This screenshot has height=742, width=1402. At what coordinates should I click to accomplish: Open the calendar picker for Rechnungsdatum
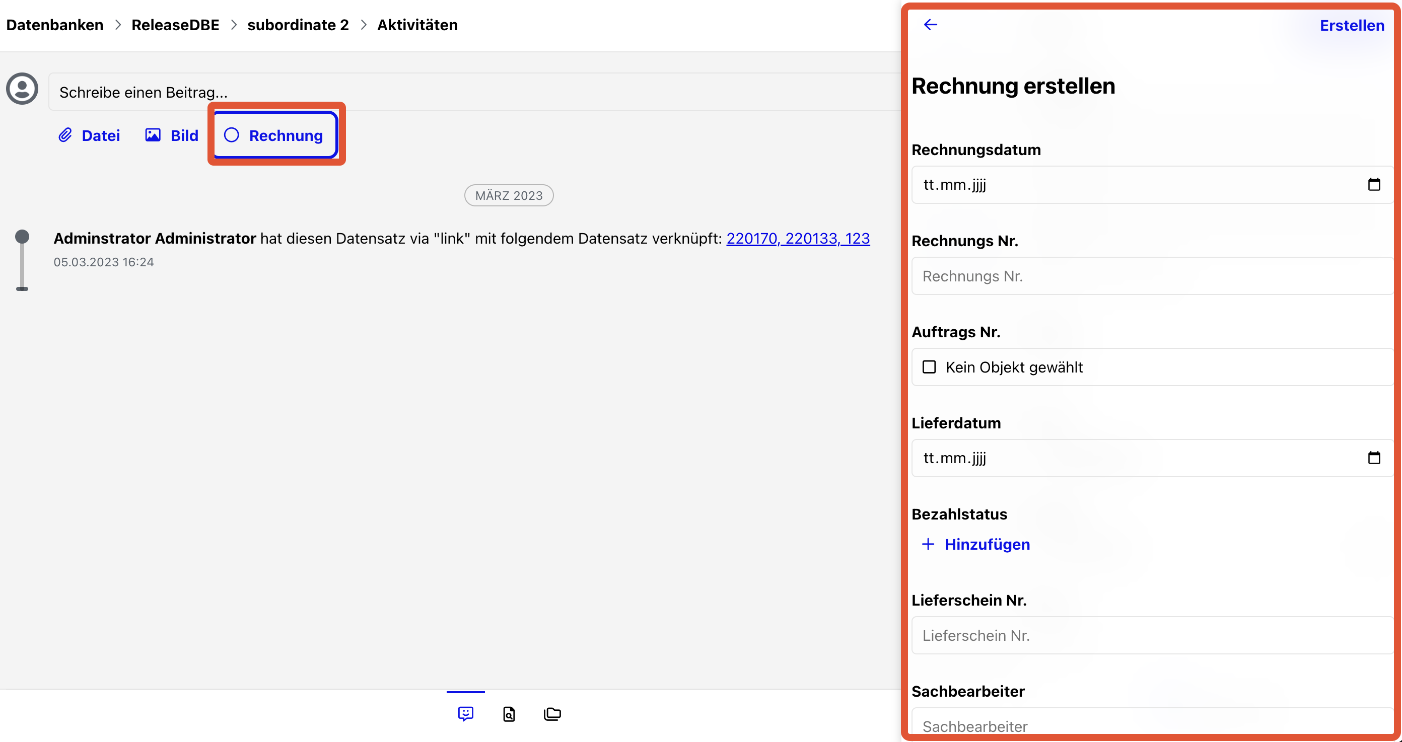coord(1374,184)
